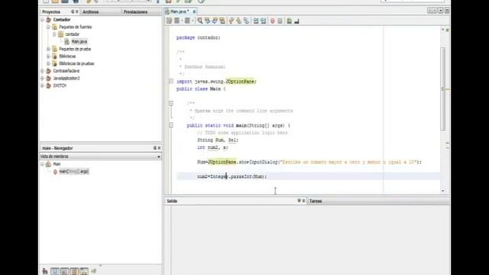Open editor document list dropdown arrow
This screenshot has width=489, height=275.
[x=440, y=11]
